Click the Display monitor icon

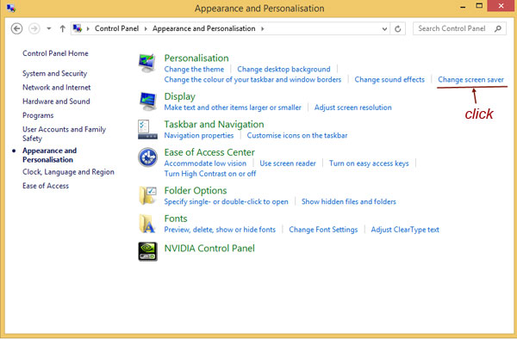click(147, 101)
